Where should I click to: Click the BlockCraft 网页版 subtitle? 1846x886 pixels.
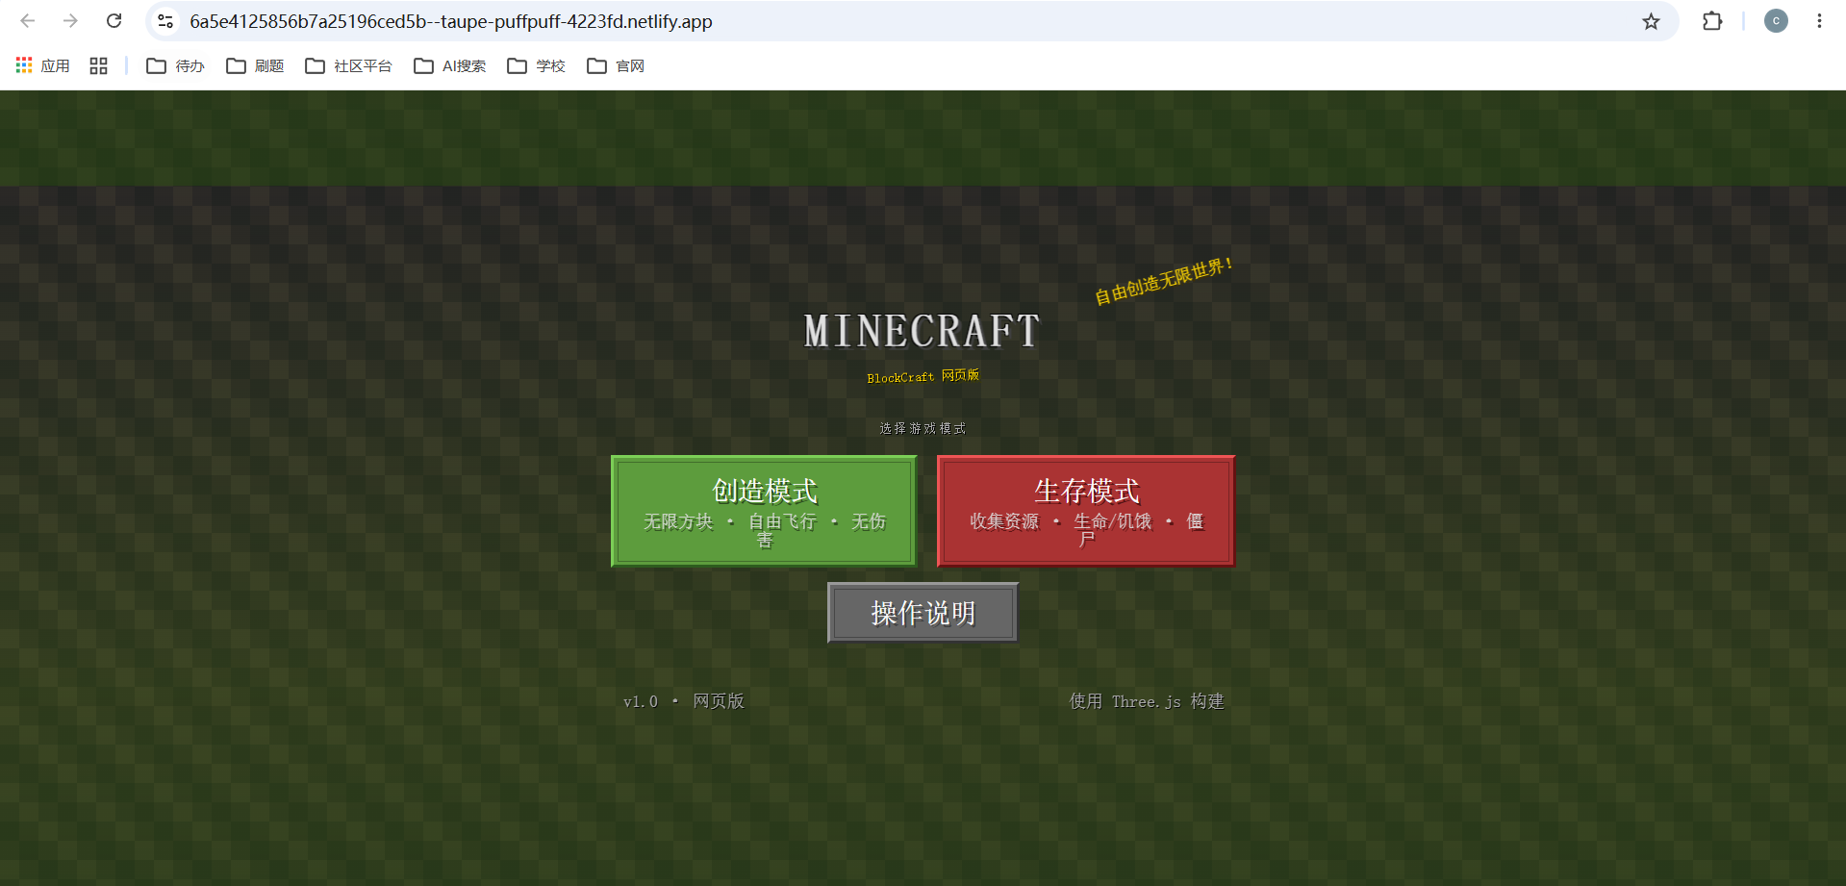pos(923,376)
